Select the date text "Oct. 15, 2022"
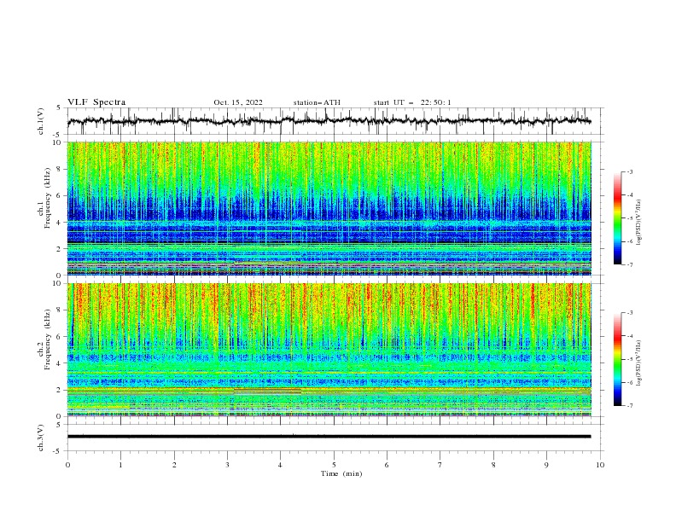 pyautogui.click(x=238, y=102)
